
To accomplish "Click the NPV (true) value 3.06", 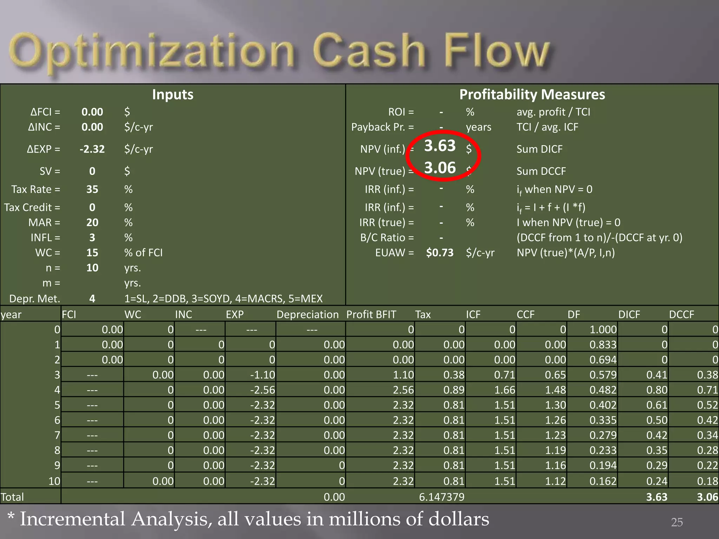I will pos(440,168).
